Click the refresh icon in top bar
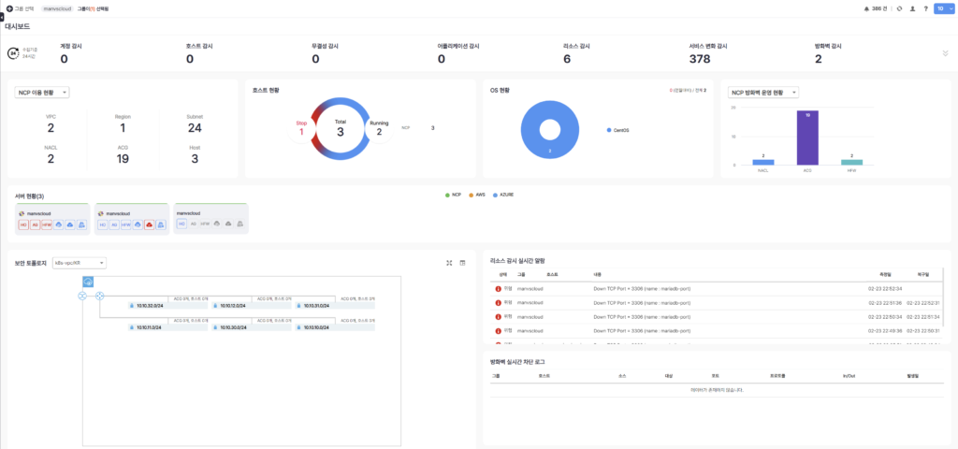 899,8
